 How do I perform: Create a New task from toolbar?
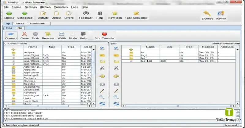115,15
